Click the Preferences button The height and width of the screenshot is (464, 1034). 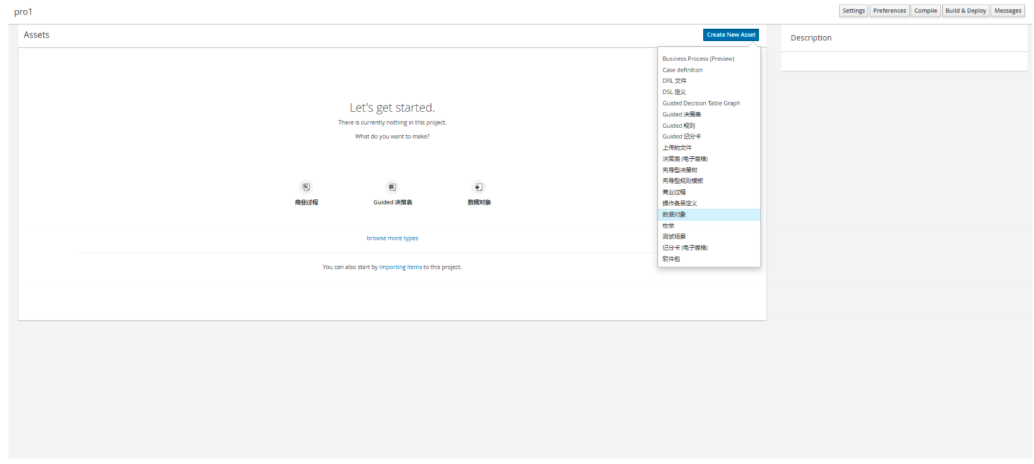(889, 11)
